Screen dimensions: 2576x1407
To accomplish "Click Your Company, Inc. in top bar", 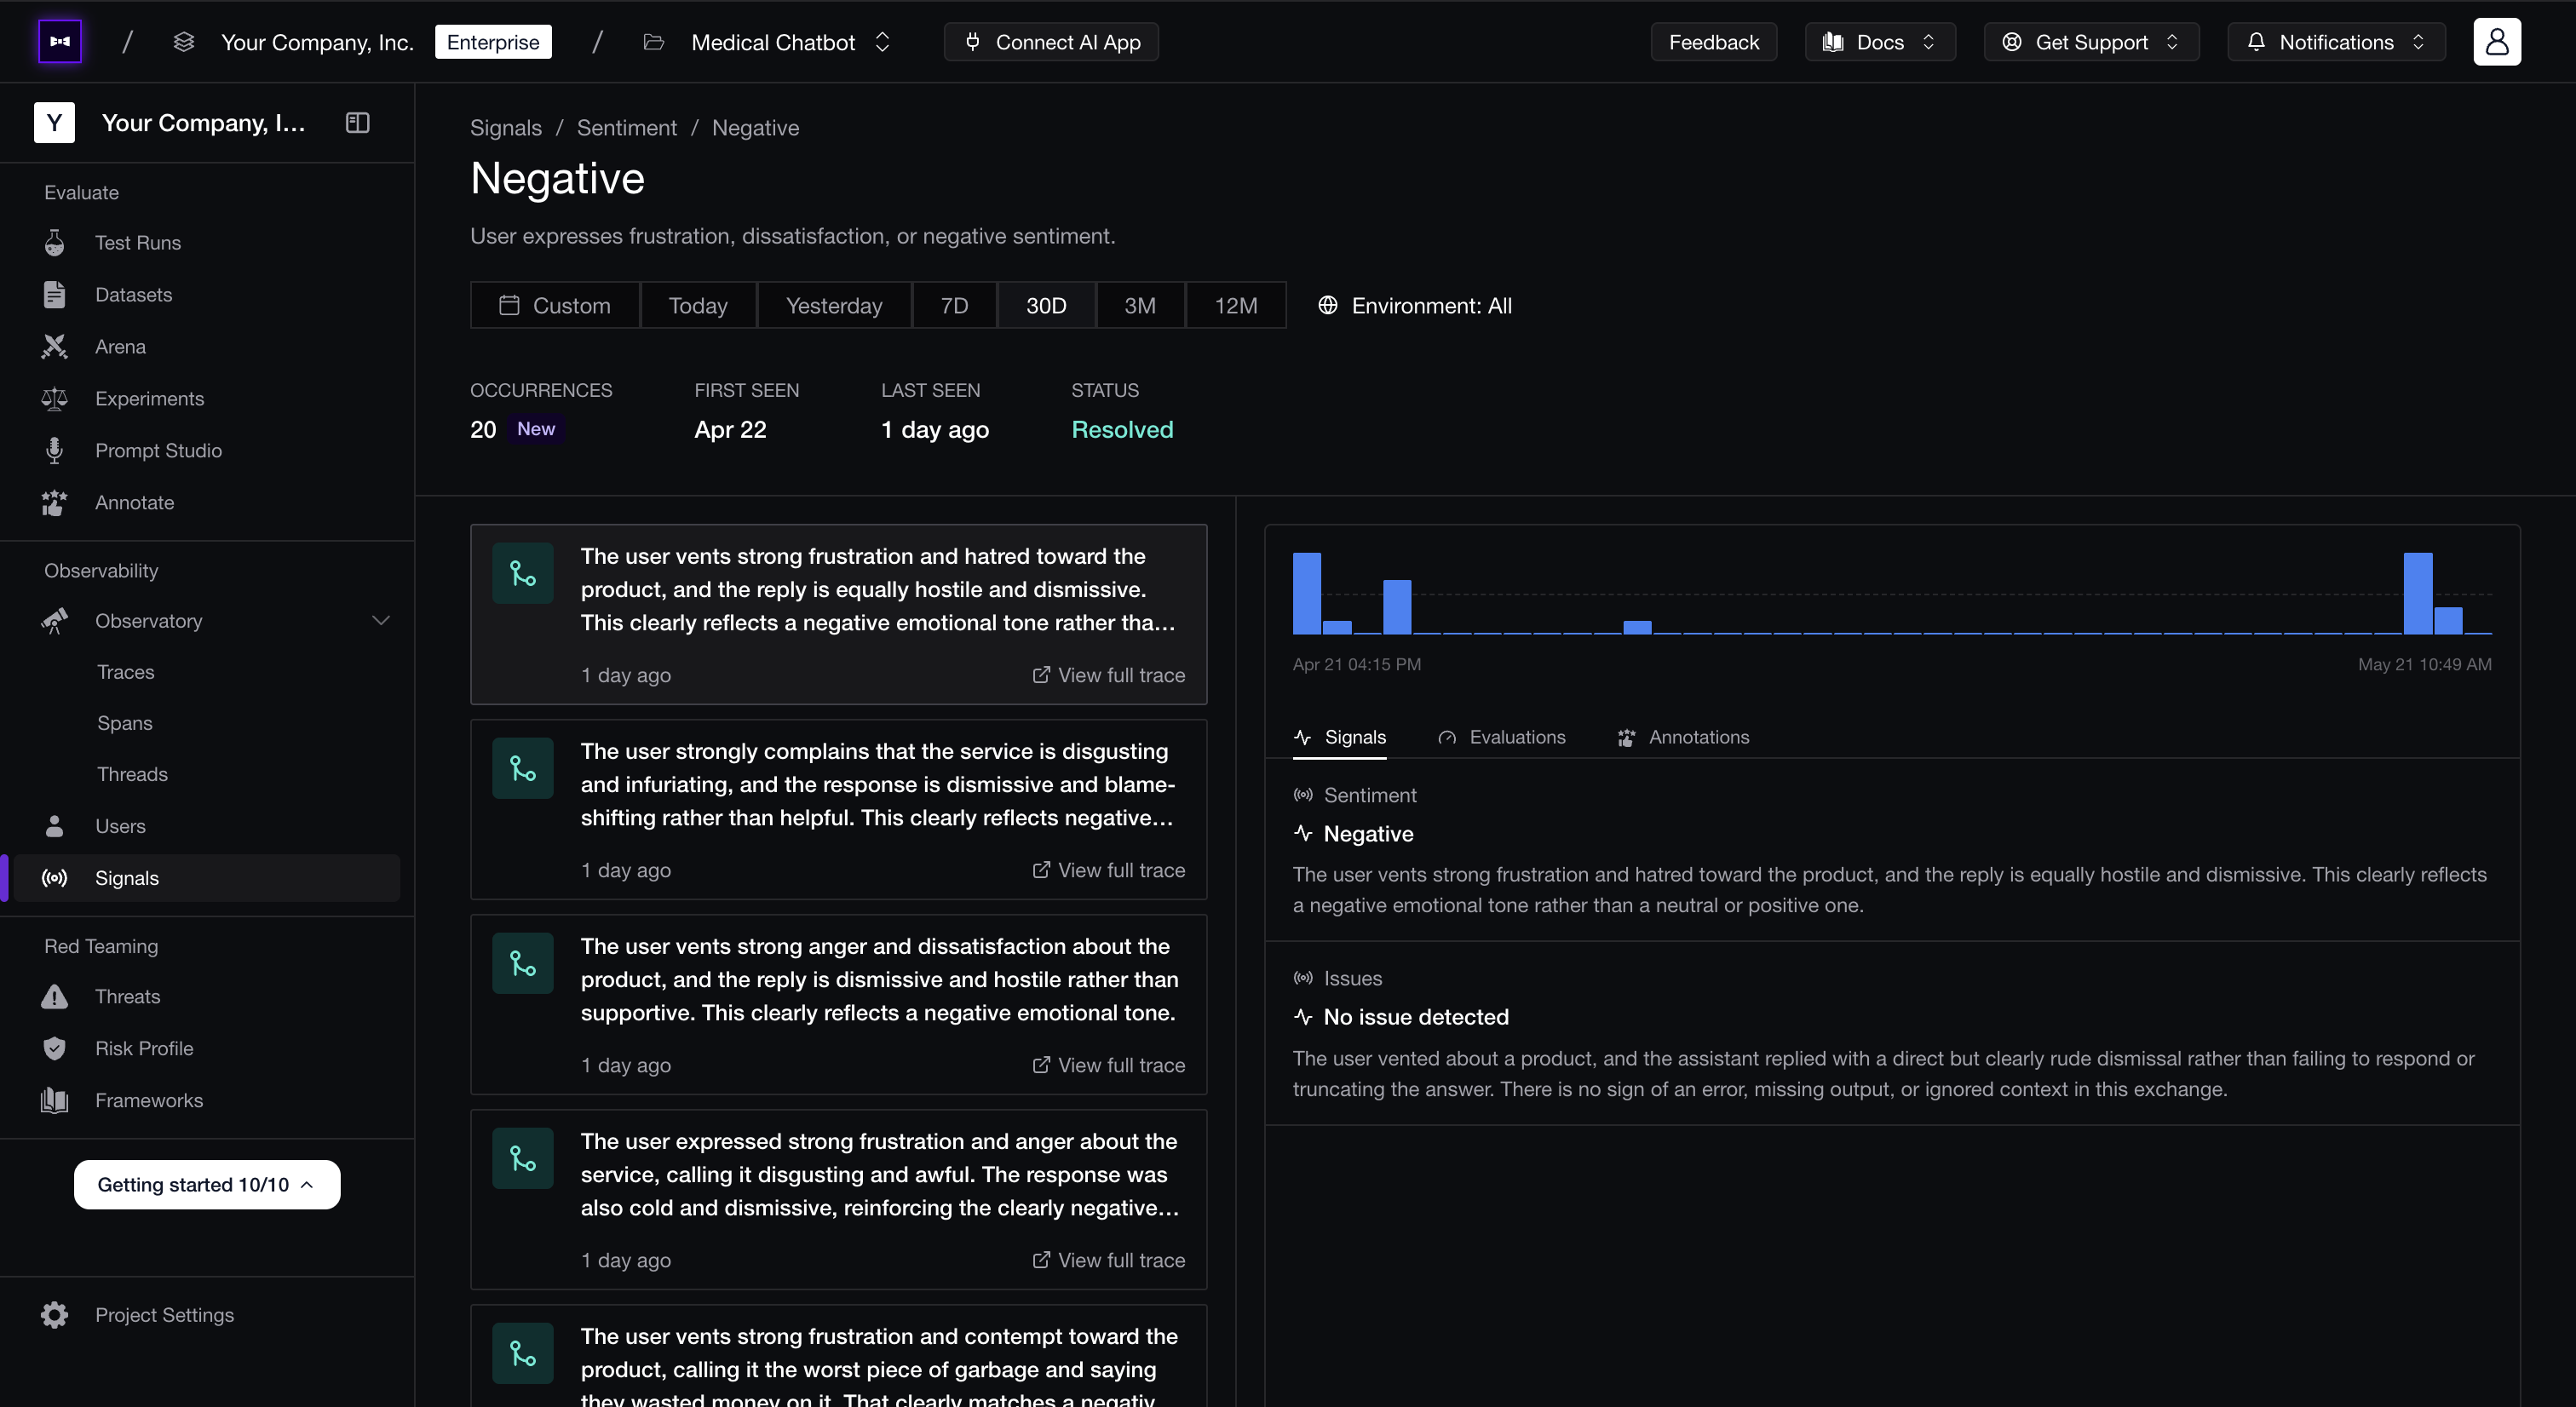I will [317, 42].
